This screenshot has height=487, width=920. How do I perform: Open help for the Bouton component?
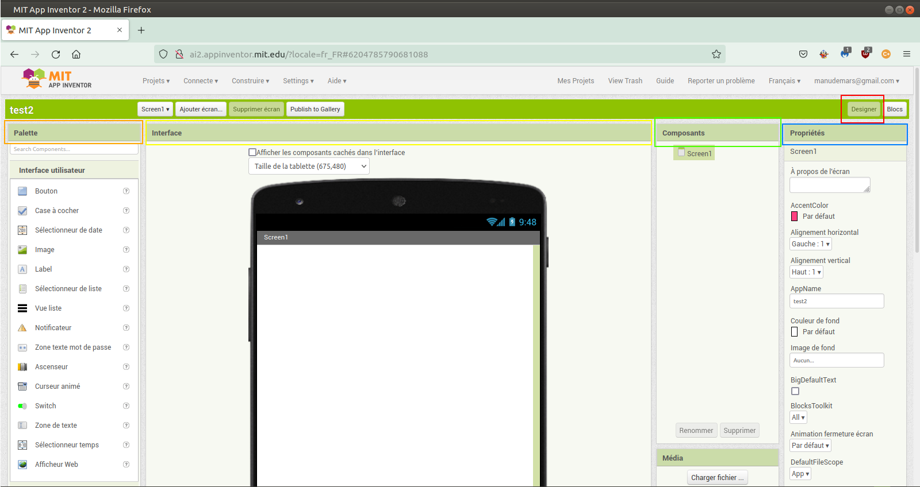pyautogui.click(x=126, y=191)
